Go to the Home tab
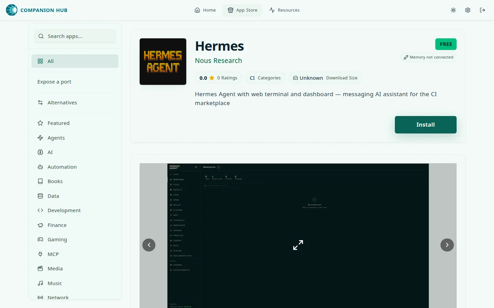The width and height of the screenshot is (494, 308). 205,10
